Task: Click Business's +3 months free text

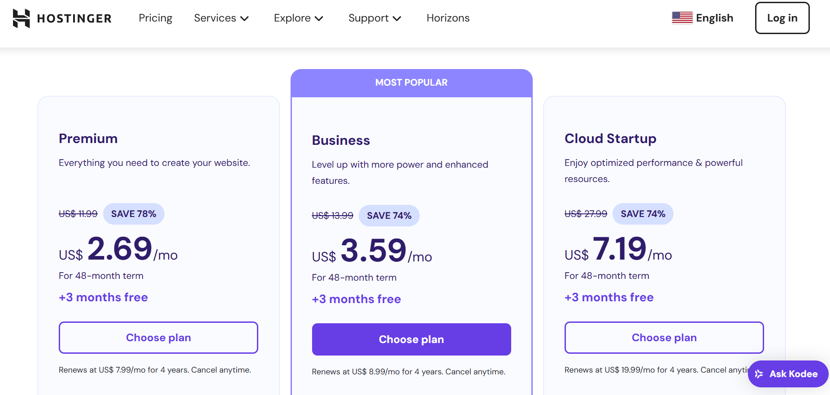Action: [x=356, y=299]
